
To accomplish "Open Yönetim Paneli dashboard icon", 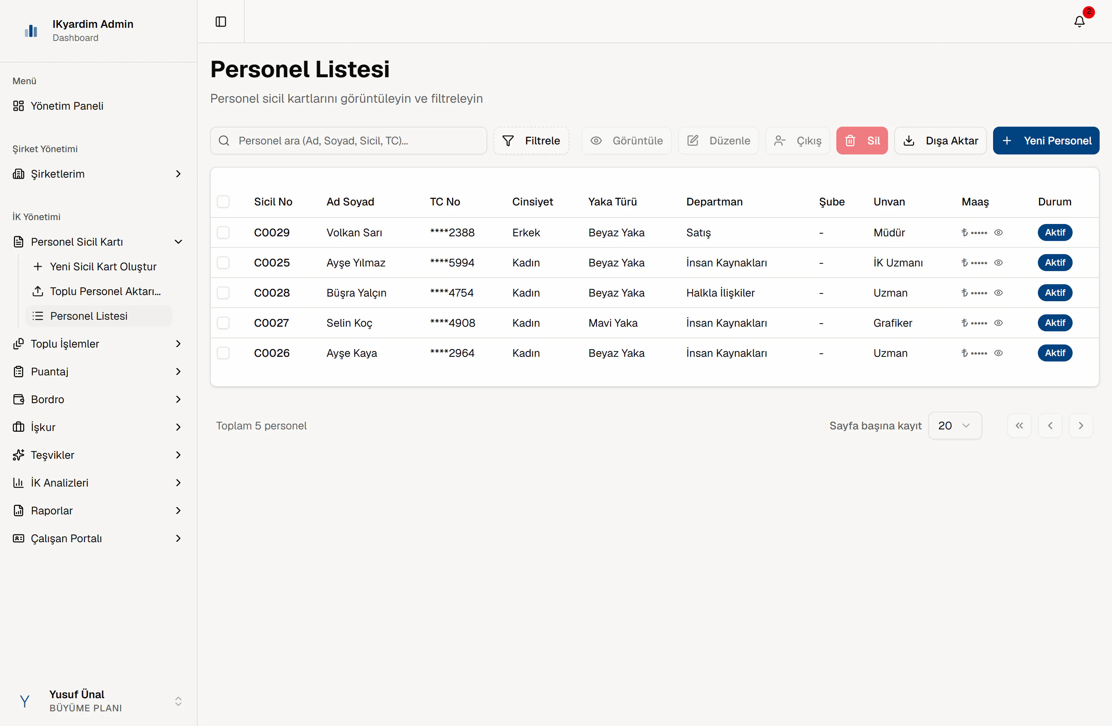I will [x=18, y=106].
